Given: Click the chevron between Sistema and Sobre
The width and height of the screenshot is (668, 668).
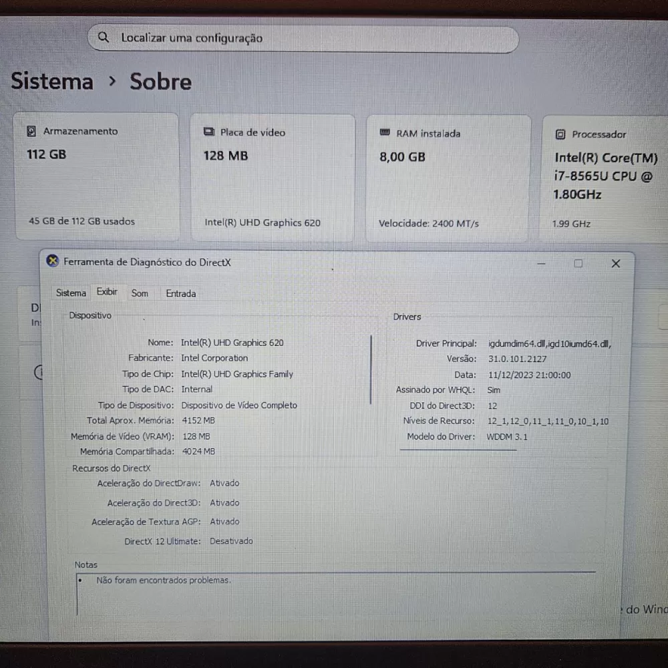Looking at the screenshot, I should coord(112,81).
